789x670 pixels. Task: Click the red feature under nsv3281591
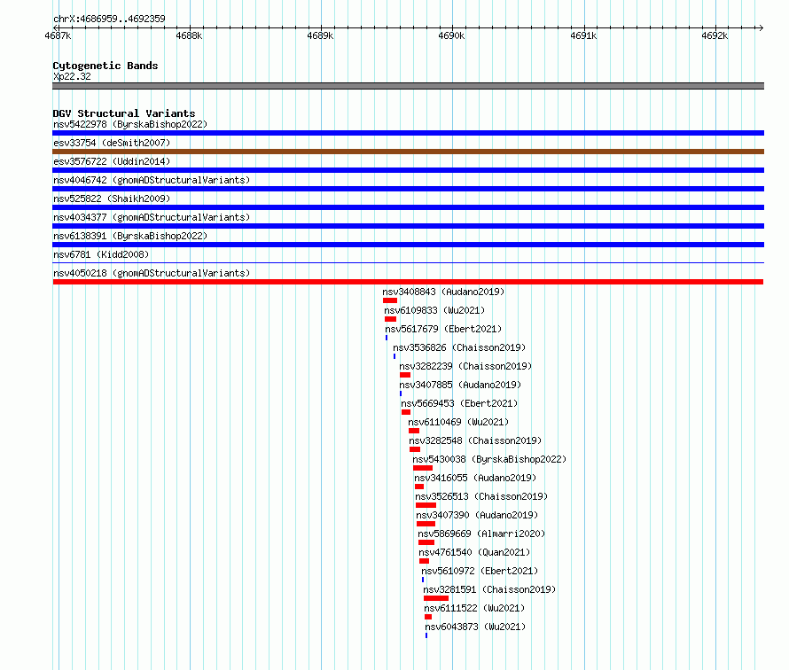(x=436, y=598)
